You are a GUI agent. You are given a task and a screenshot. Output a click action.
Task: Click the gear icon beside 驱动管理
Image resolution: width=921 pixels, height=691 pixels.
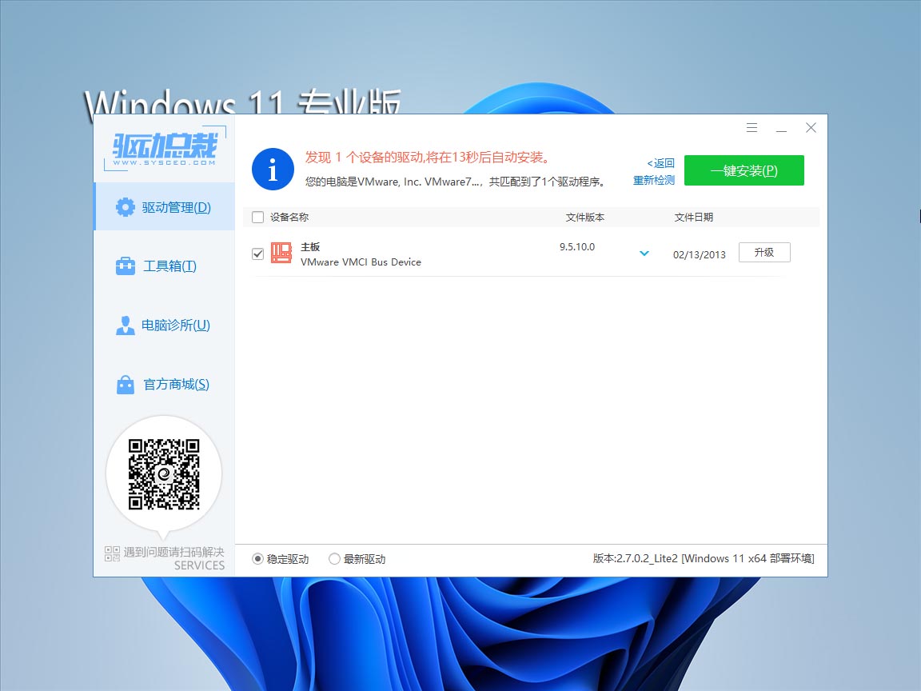[x=125, y=207]
